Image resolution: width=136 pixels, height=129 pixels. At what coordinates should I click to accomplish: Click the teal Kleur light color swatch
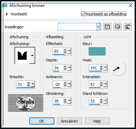97,52
